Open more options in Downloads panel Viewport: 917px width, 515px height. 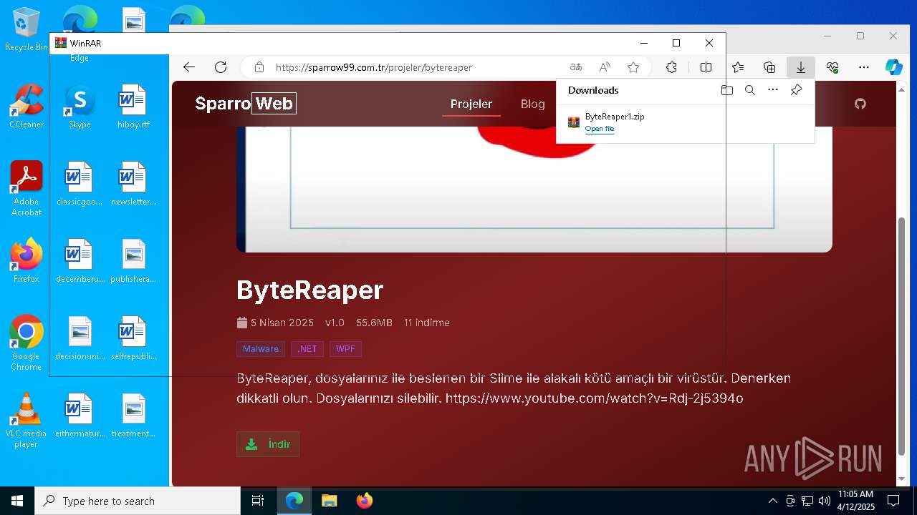click(773, 90)
